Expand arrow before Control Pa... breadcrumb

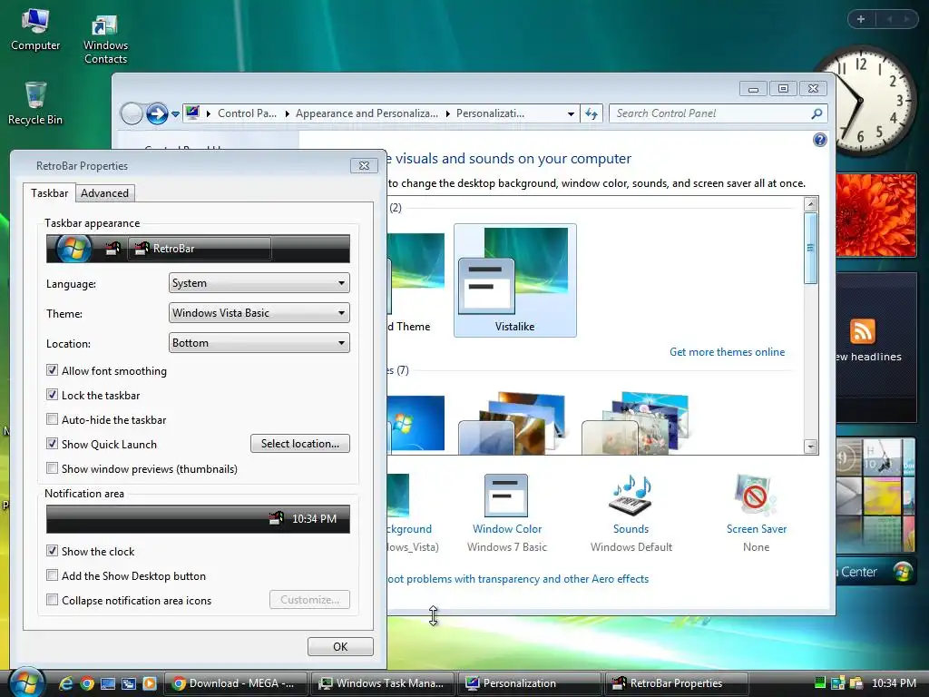pyautogui.click(x=209, y=113)
